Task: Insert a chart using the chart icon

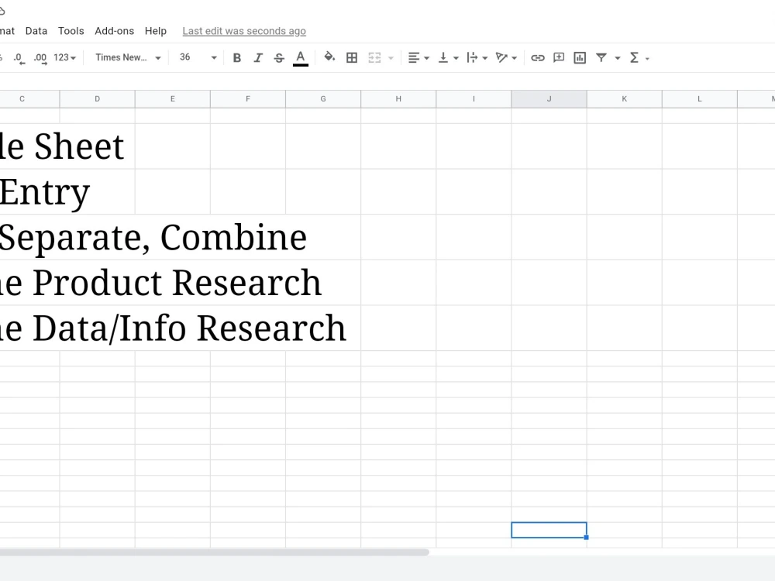Action: (580, 58)
